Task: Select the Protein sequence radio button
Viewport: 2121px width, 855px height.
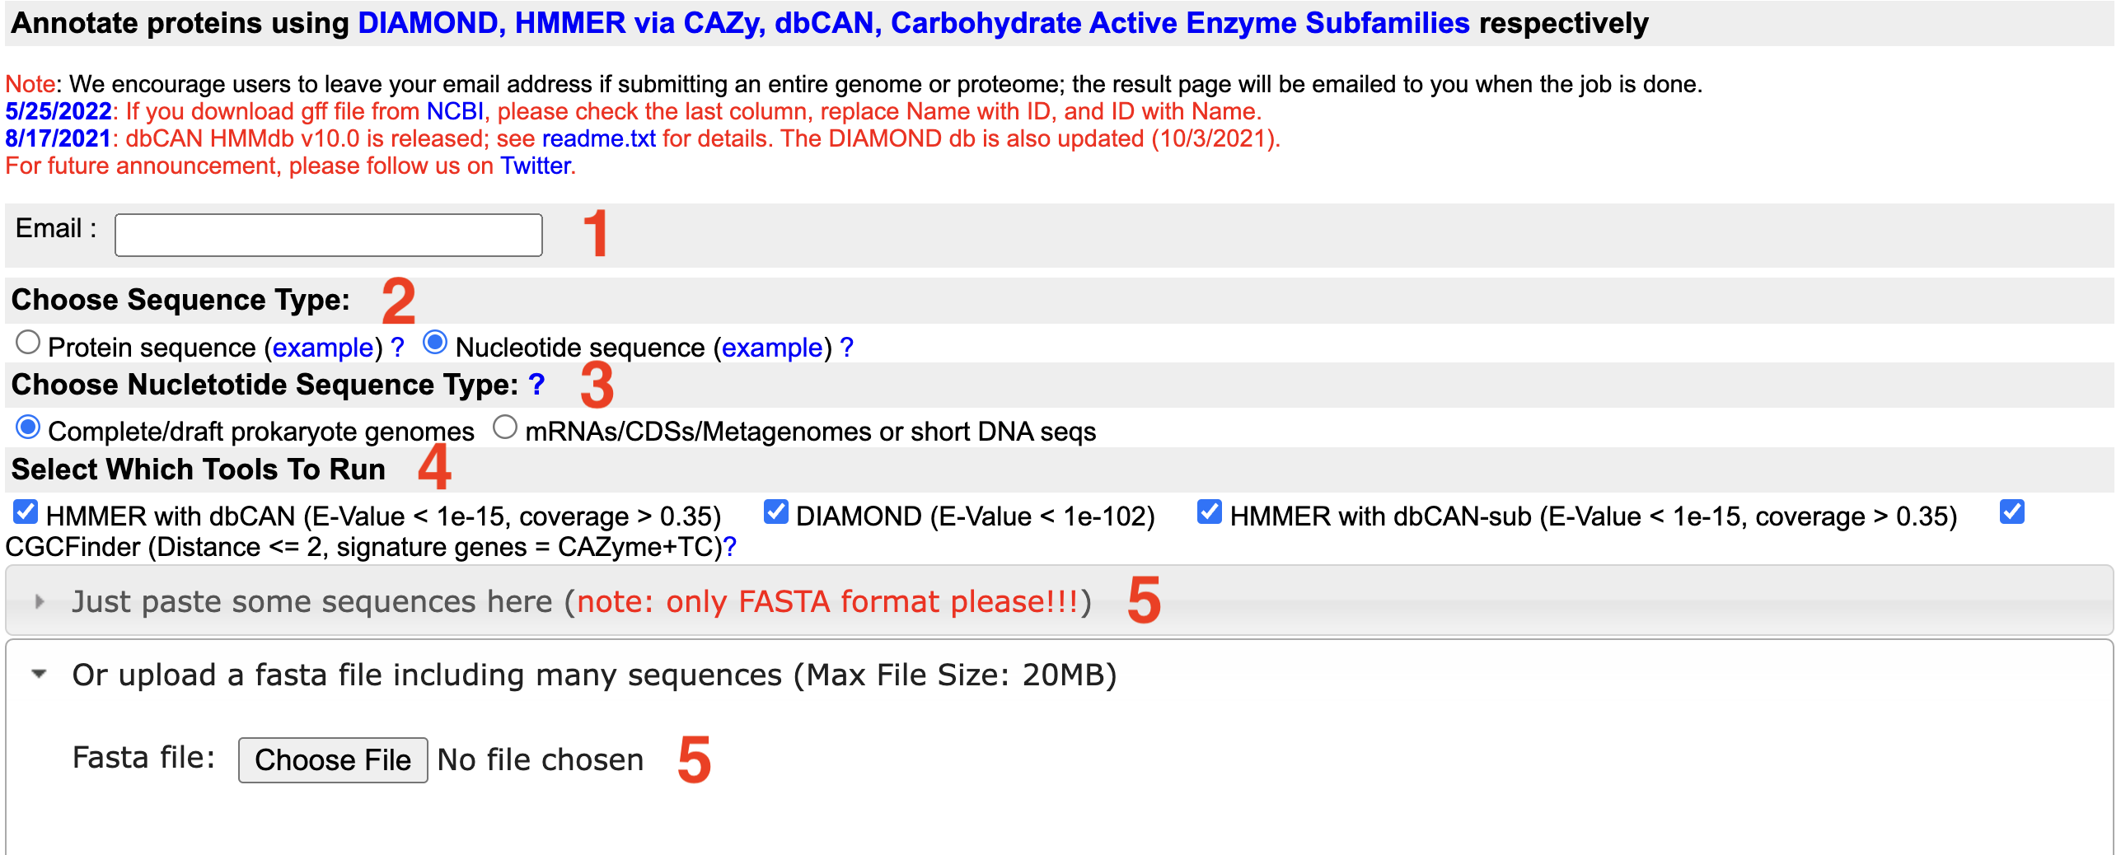Action: coord(28,343)
